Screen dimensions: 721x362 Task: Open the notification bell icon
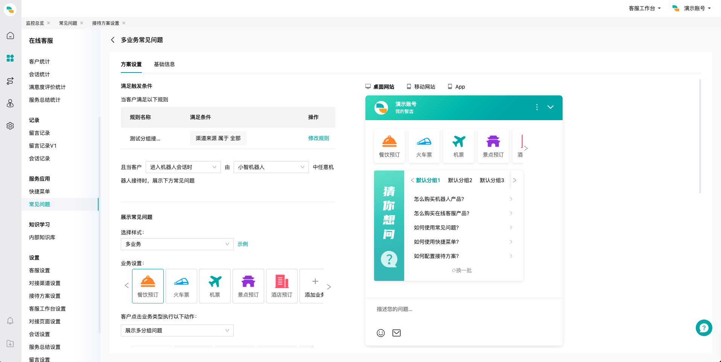tap(10, 321)
